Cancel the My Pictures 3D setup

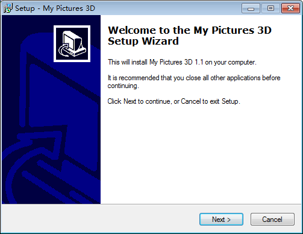click(x=272, y=220)
